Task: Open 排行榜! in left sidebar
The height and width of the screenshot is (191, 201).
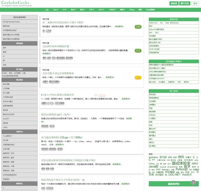Action: [x=19, y=140]
